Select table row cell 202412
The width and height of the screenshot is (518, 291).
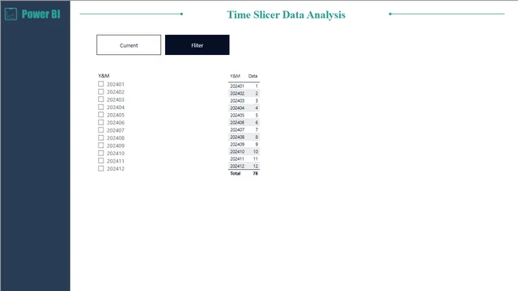point(237,166)
